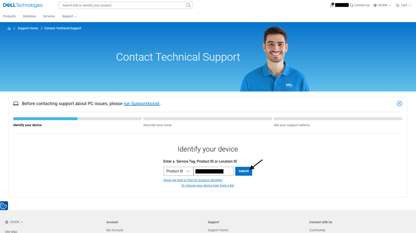Click the 'Identify your device' progress step

(27, 125)
